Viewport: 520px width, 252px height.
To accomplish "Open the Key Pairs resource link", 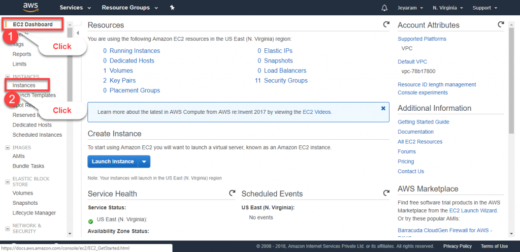I will click(123, 81).
